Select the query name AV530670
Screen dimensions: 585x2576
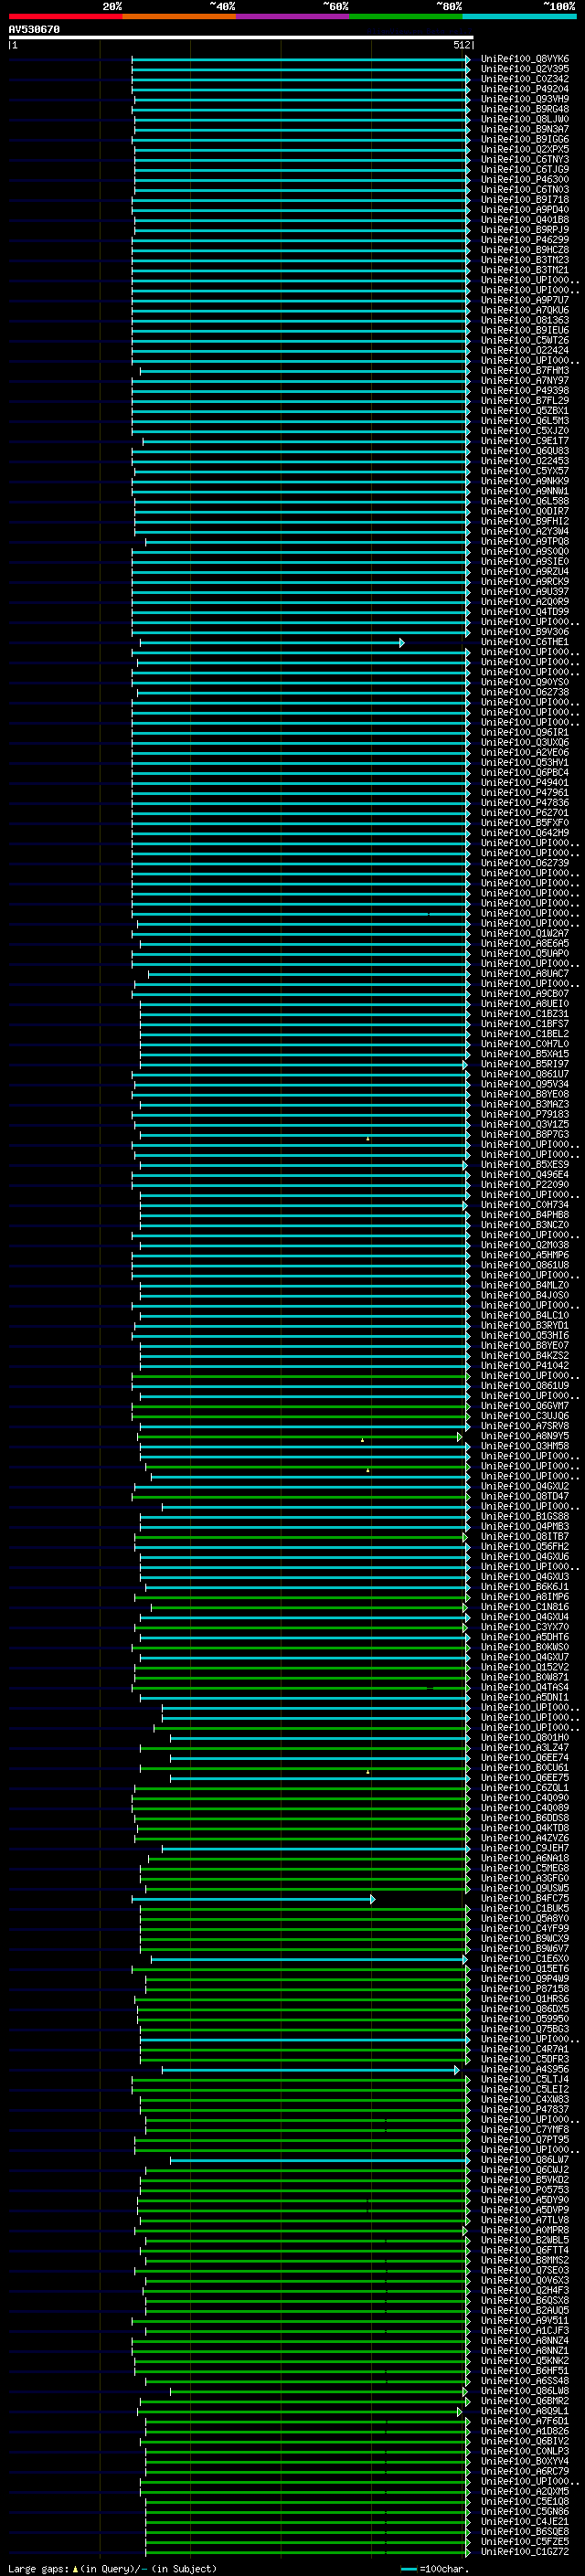click(x=34, y=29)
